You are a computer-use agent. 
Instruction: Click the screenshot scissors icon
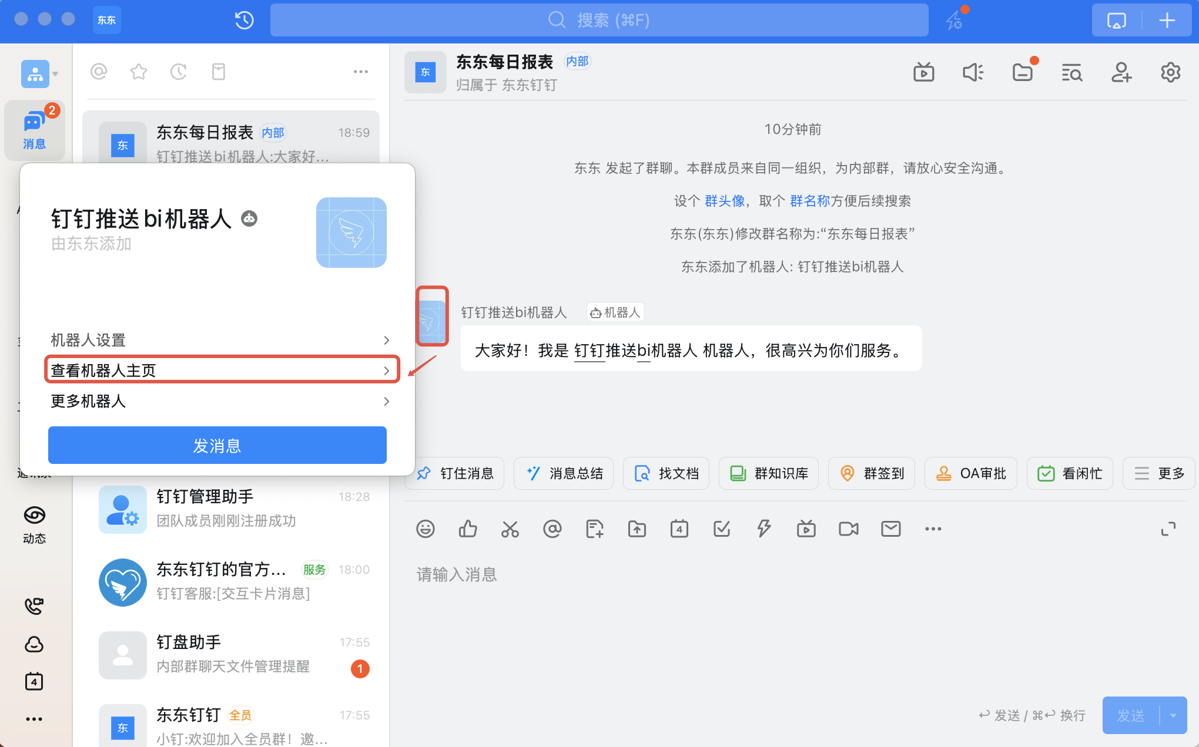pos(510,529)
